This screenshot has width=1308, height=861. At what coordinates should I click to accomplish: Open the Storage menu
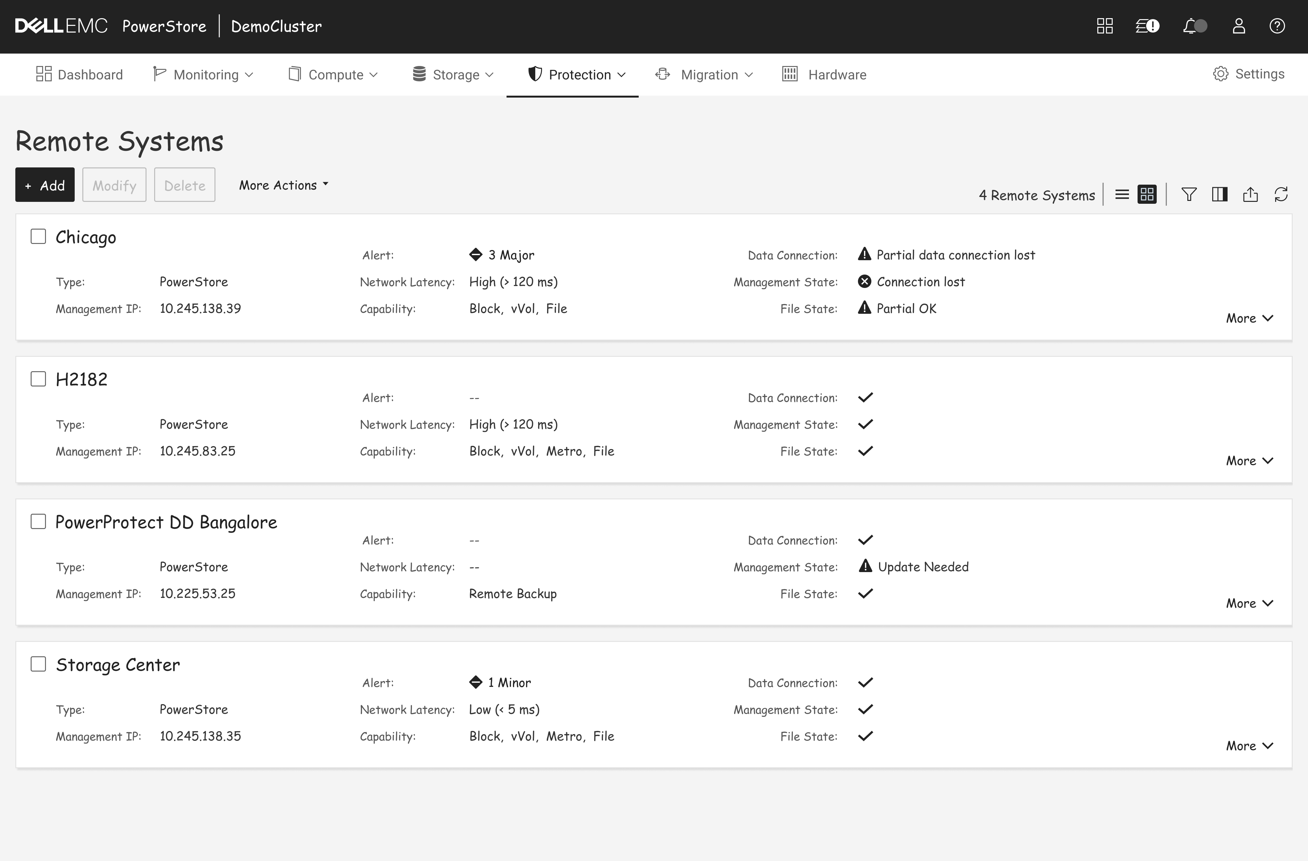454,75
